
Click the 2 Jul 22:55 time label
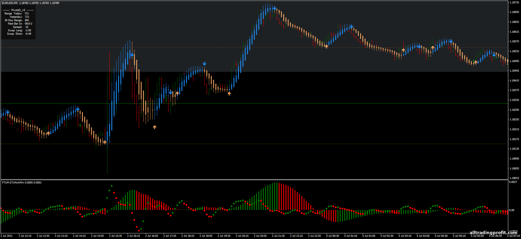(314, 236)
